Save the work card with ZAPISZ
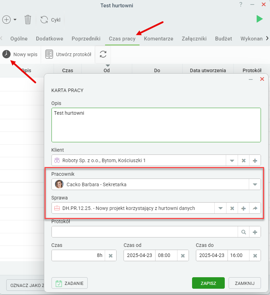Screen dimensions: 270x295 [x=208, y=283]
